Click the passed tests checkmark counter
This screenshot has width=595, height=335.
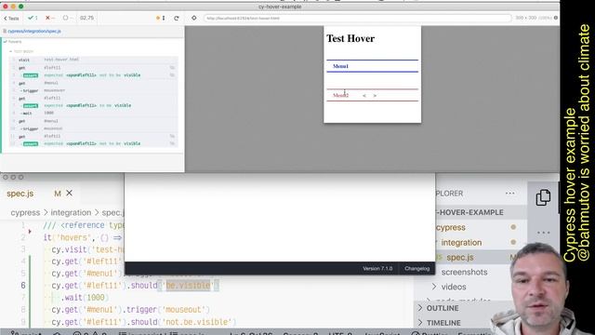click(33, 18)
